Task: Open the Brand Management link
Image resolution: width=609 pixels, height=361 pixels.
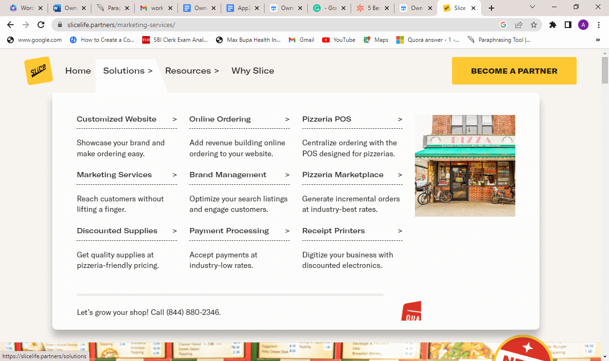Action: 228,175
